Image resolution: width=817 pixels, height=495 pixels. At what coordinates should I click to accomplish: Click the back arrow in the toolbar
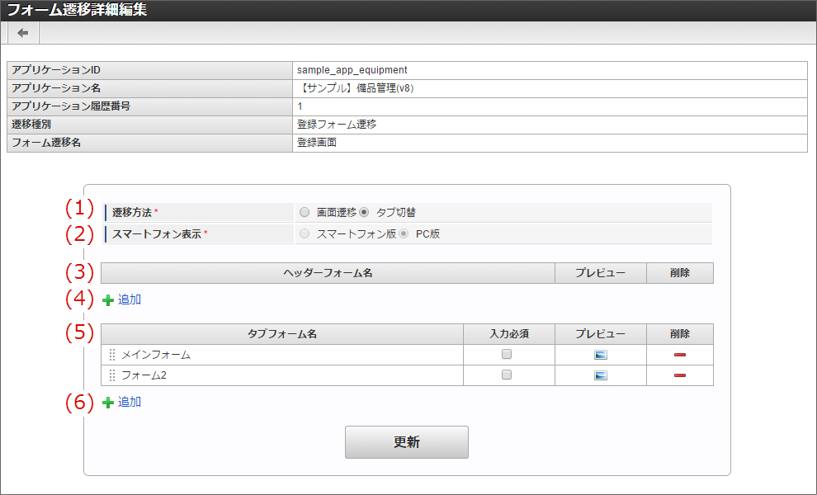coord(22,32)
